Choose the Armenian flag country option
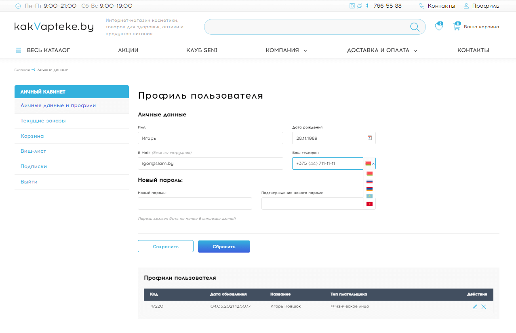The image size is (516, 333). point(369,189)
